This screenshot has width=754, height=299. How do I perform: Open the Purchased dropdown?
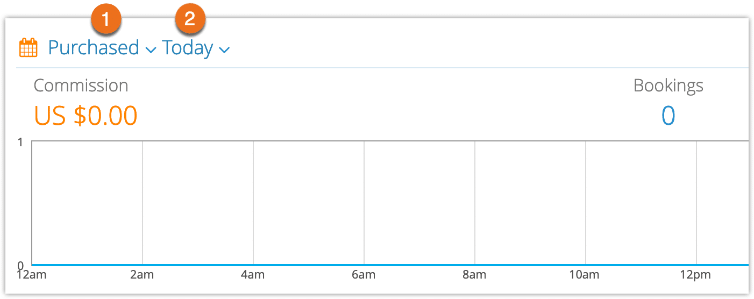coord(102,48)
